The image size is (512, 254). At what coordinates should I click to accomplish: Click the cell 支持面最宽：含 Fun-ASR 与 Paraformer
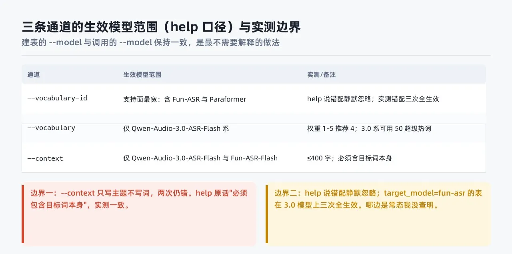pyautogui.click(x=185, y=99)
